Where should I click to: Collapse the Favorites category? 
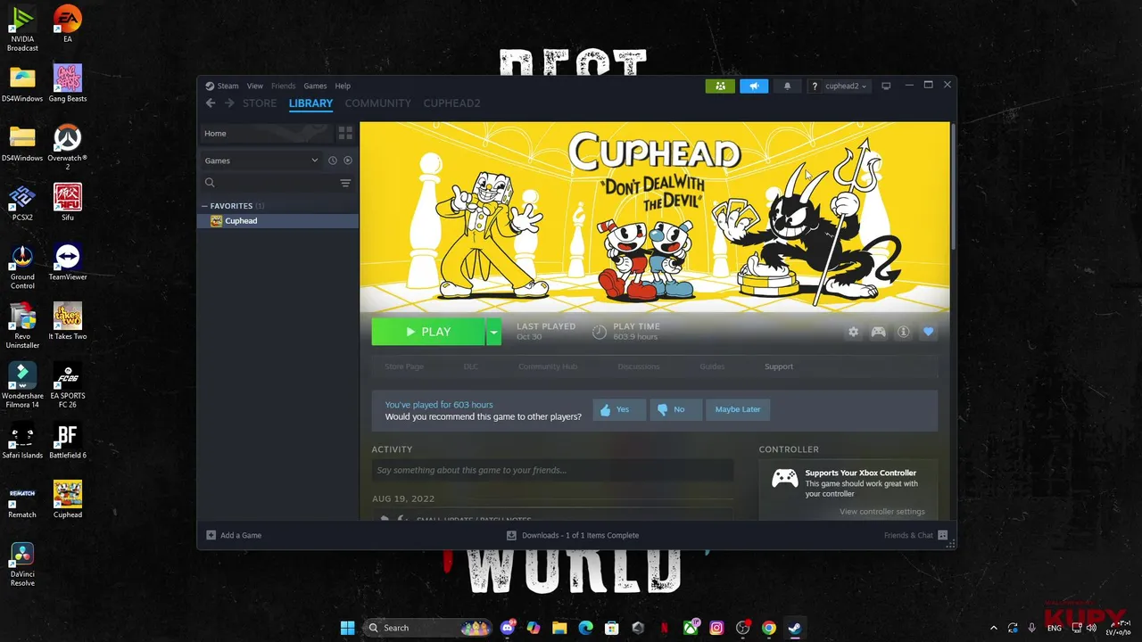[204, 206]
